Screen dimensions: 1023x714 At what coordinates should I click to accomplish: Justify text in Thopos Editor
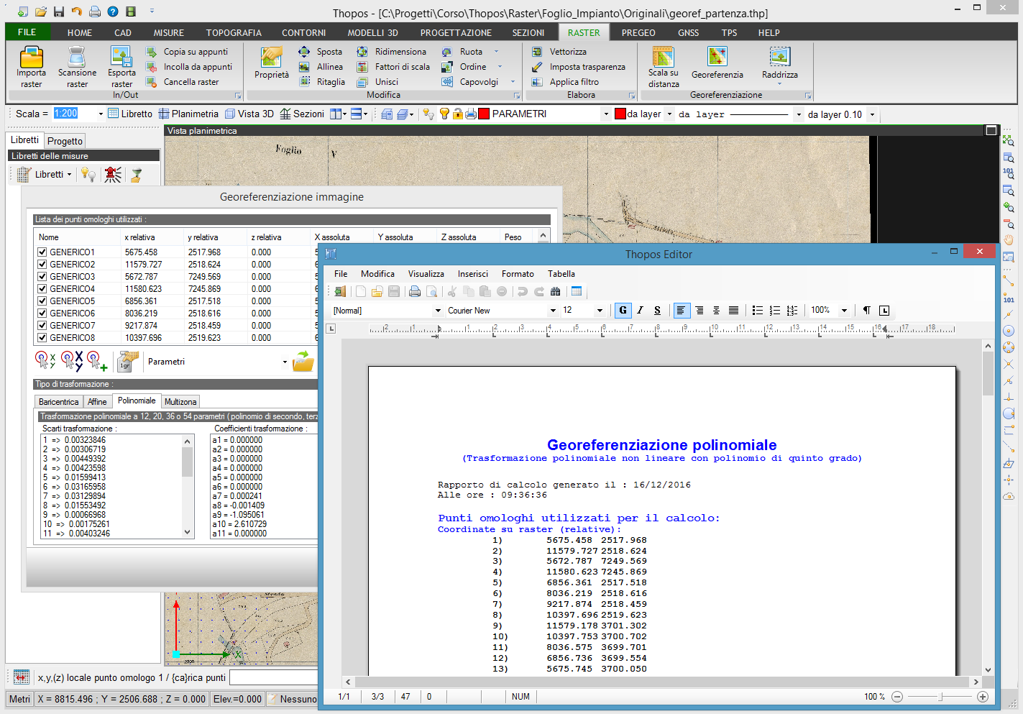click(733, 311)
